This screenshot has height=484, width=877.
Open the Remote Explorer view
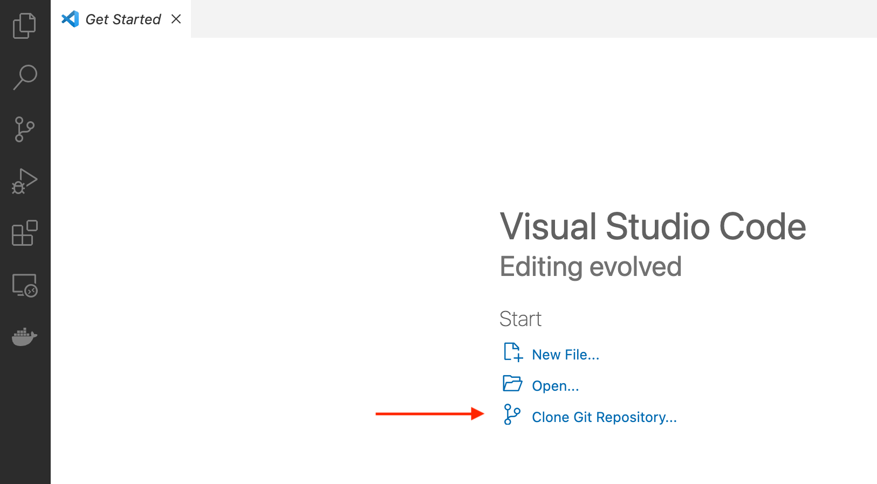(x=25, y=285)
